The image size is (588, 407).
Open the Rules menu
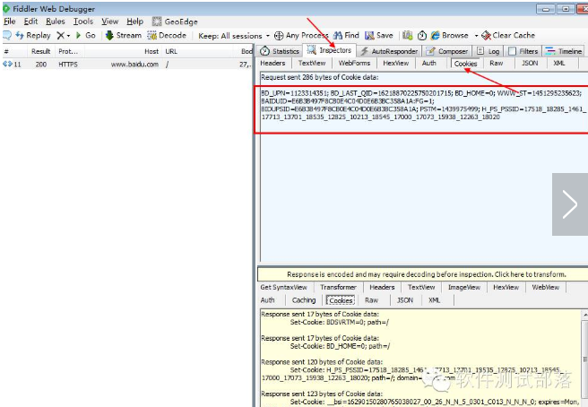[56, 22]
